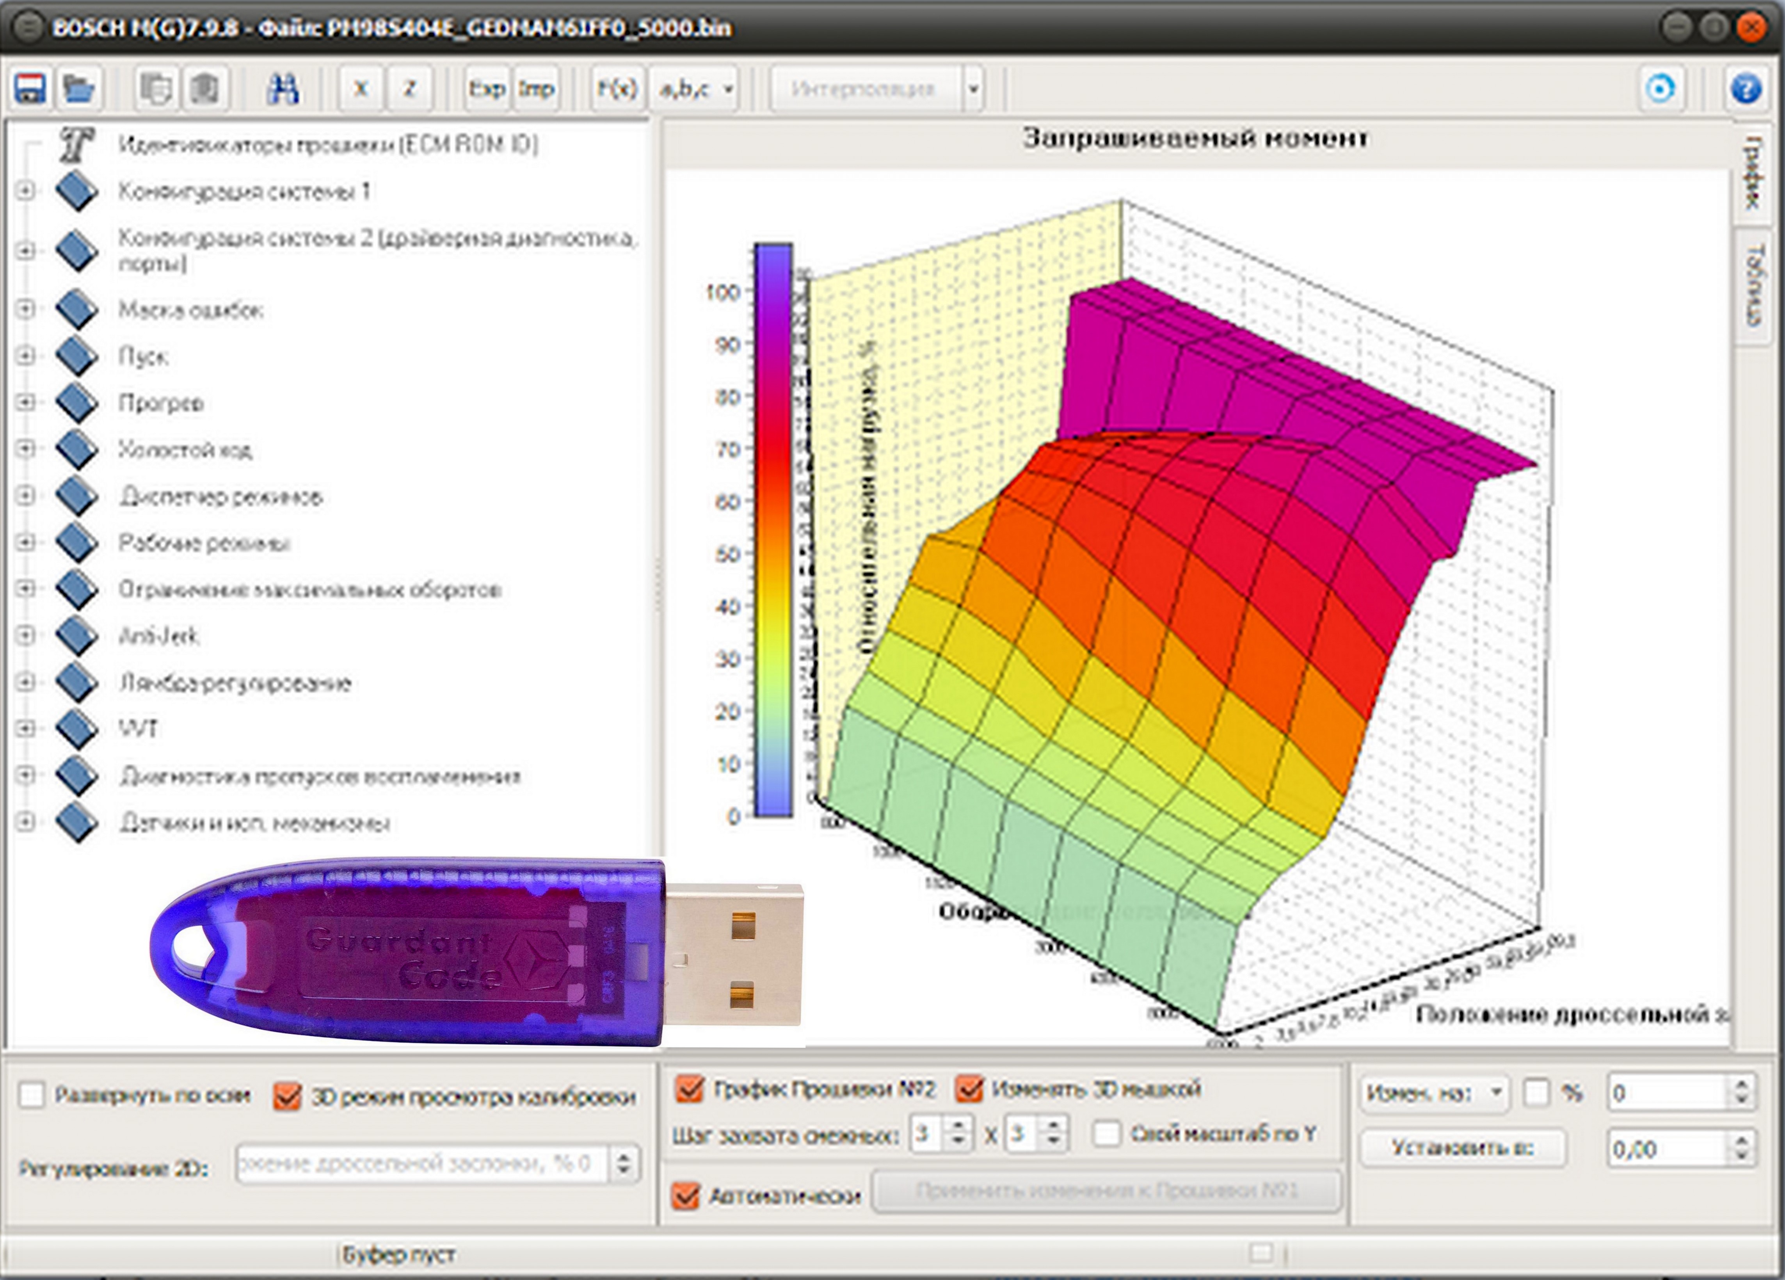Select Ограничение максимальных оборотов in the tree
This screenshot has height=1280, width=1785.
[x=309, y=590]
